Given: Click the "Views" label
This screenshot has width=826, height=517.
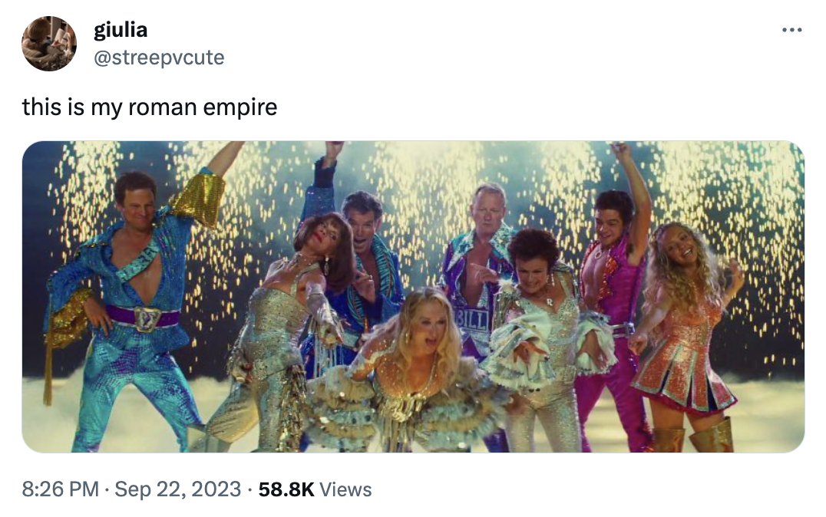Looking at the screenshot, I should pyautogui.click(x=345, y=489).
